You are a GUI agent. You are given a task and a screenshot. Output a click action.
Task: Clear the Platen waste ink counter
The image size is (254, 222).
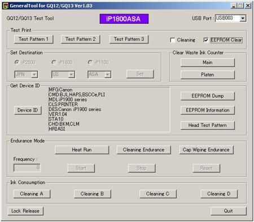point(208,75)
